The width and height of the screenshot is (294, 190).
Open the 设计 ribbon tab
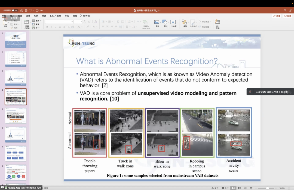(28, 16)
